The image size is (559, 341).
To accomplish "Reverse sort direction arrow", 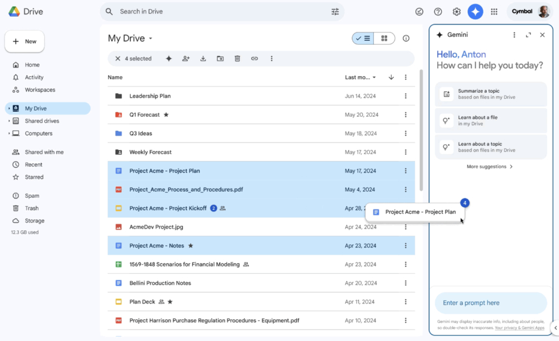I will click(391, 77).
